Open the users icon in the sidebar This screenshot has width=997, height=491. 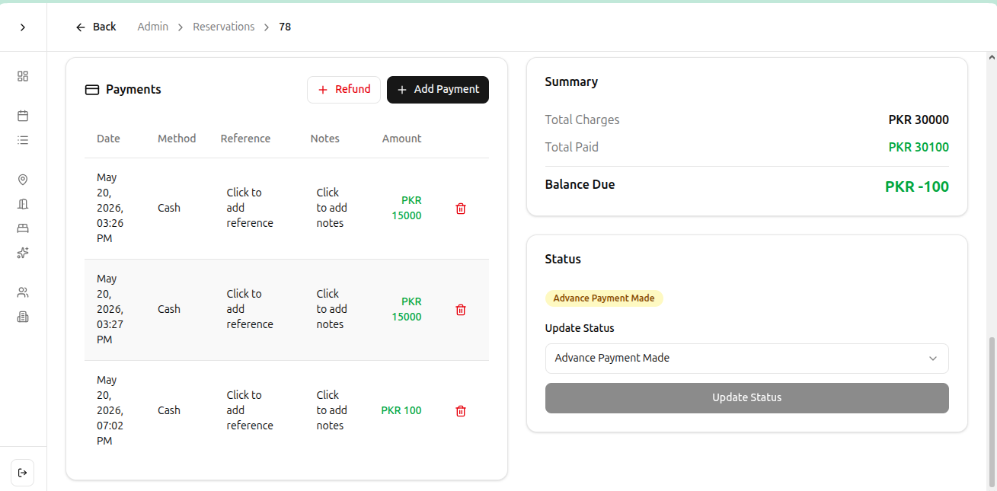pyautogui.click(x=23, y=292)
